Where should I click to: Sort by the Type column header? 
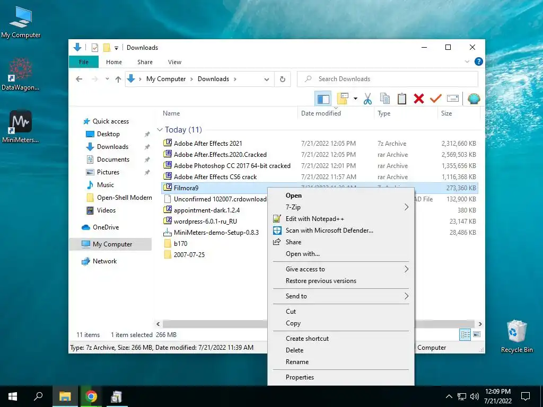(384, 113)
